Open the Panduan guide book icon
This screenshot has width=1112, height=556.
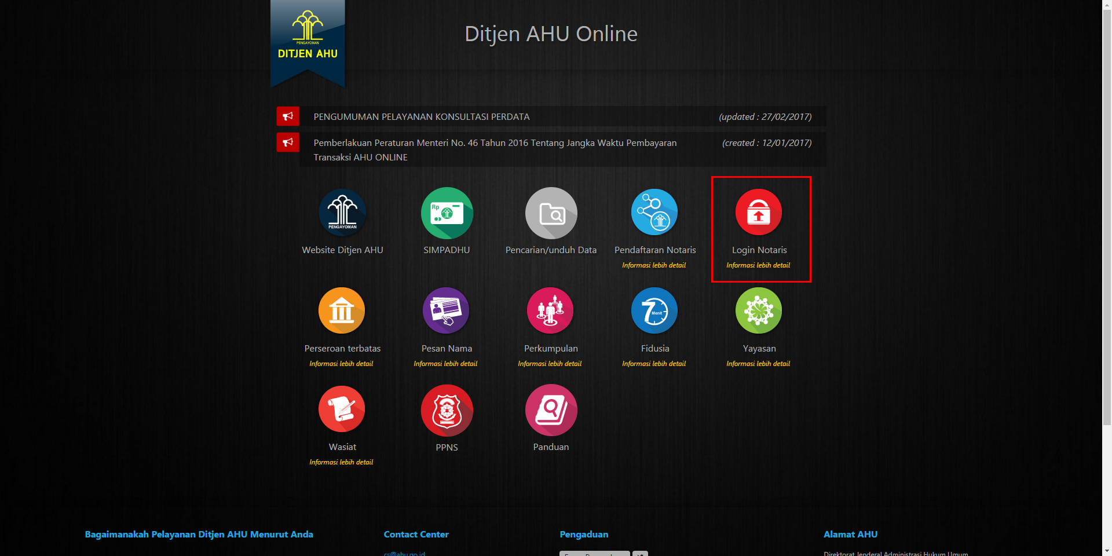(x=551, y=410)
